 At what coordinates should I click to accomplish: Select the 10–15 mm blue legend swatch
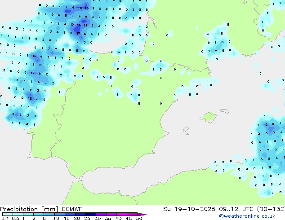coord(59,214)
